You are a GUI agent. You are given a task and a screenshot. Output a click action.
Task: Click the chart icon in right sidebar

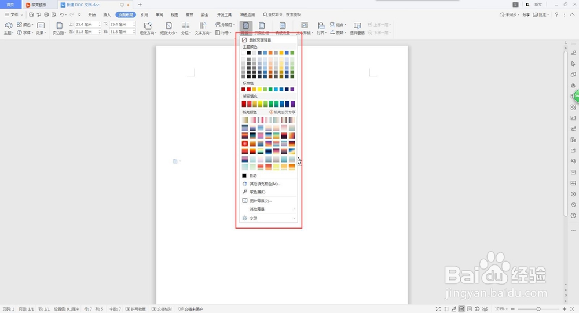click(573, 118)
